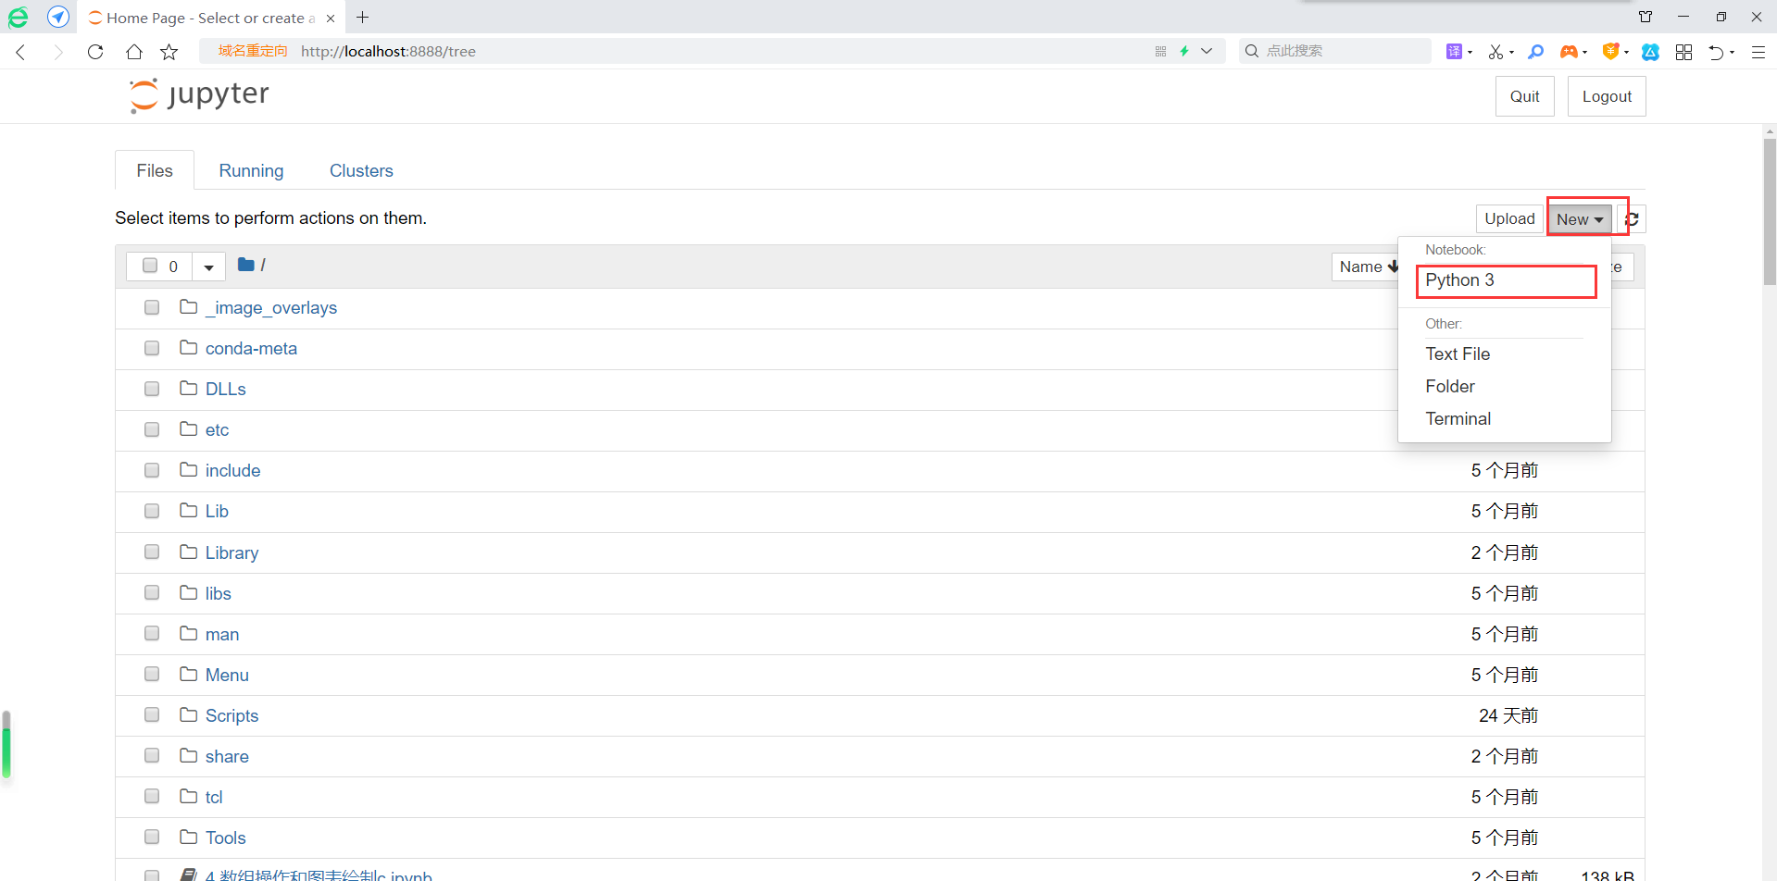Check the checkbox beside the Scripts folder
1777x881 pixels.
[x=151, y=713]
